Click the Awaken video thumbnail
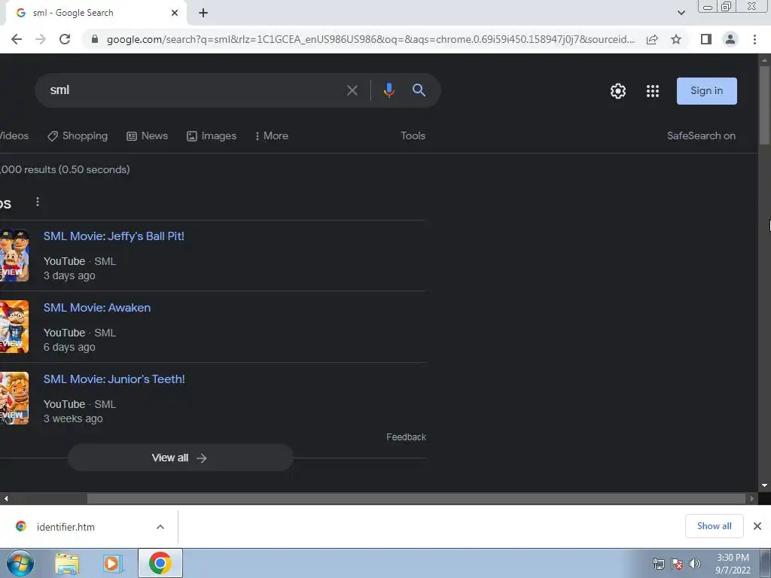 14,327
